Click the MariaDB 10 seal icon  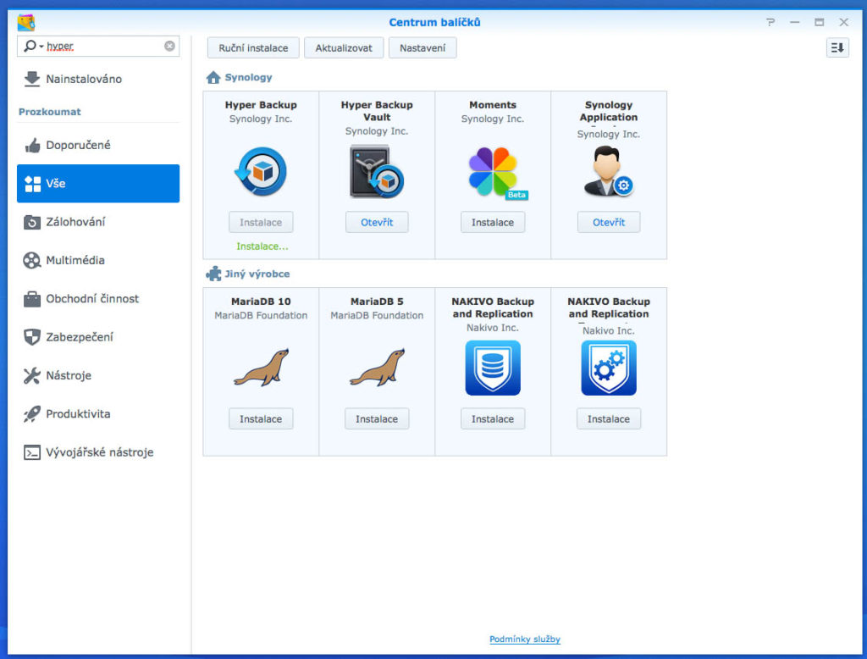(x=261, y=368)
